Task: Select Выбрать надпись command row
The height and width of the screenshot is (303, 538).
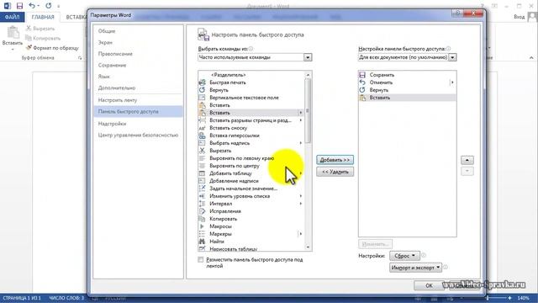Action: tap(251, 143)
